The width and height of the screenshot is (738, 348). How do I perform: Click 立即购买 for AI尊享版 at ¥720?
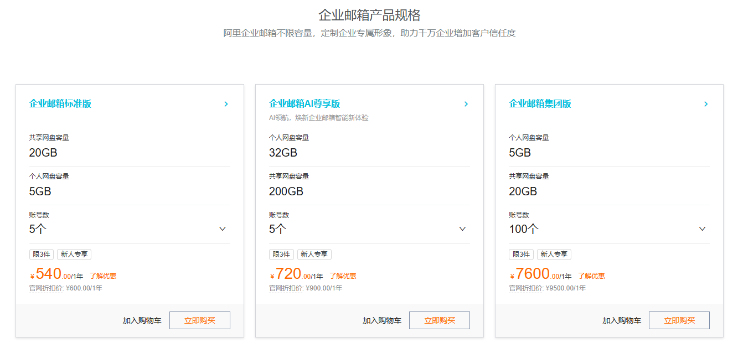(440, 320)
